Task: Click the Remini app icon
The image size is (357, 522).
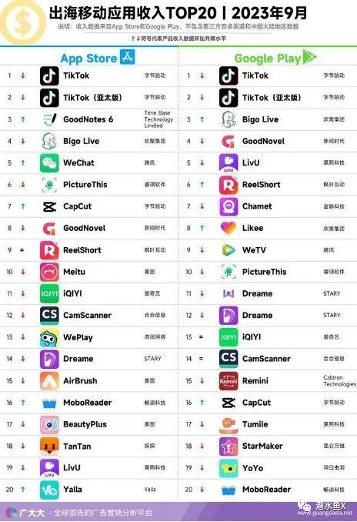Action: (229, 380)
